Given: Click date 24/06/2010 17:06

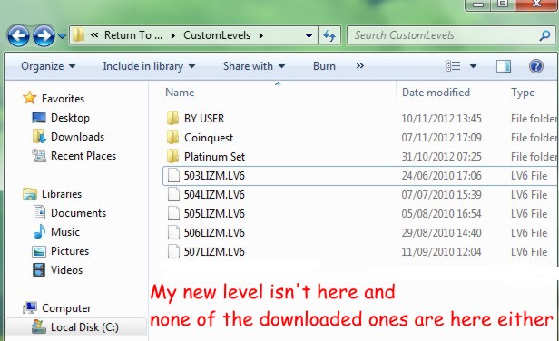Looking at the screenshot, I should coord(441,176).
